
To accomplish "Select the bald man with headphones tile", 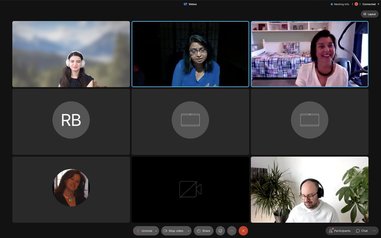I will tap(310, 189).
